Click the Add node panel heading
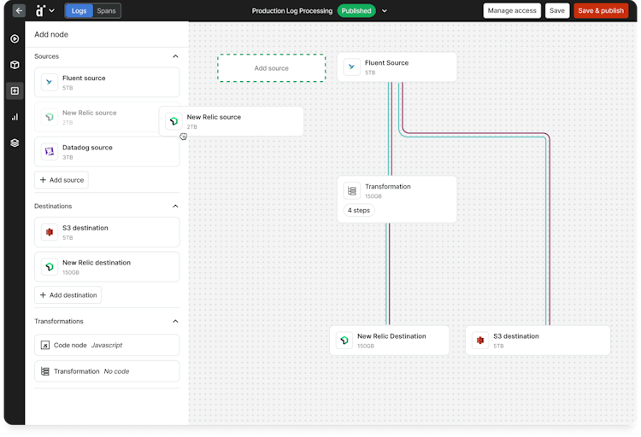Image resolution: width=641 pixels, height=437 pixels. coord(51,35)
